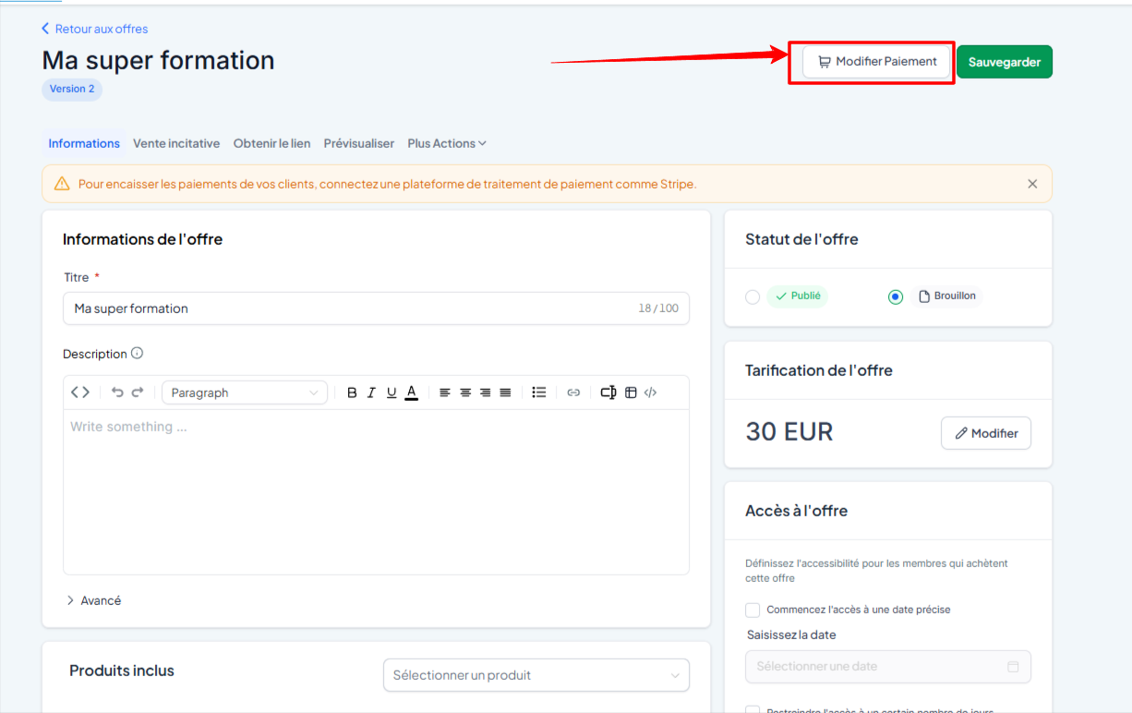Open the Vente incitative tab
The width and height of the screenshot is (1132, 713).
[x=176, y=143]
